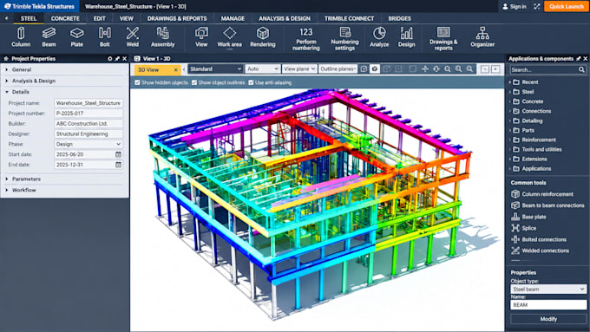Open the Phase dropdown
590x332 pixels.
(88, 144)
